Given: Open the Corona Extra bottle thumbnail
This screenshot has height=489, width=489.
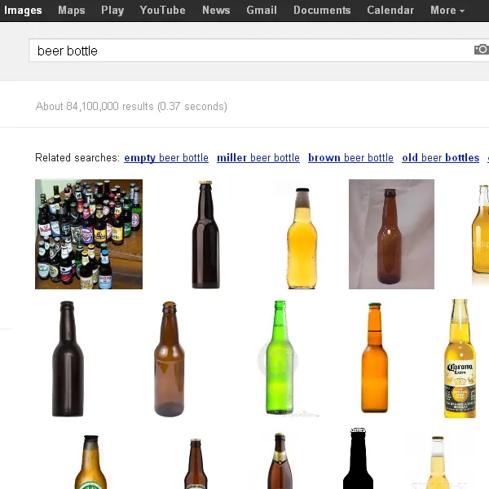Looking at the screenshot, I should 460,359.
